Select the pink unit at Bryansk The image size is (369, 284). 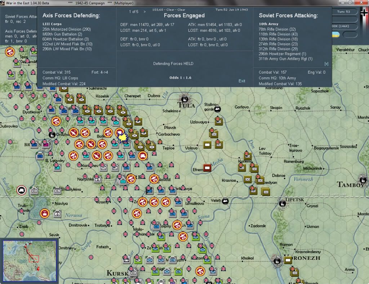(x=46, y=144)
